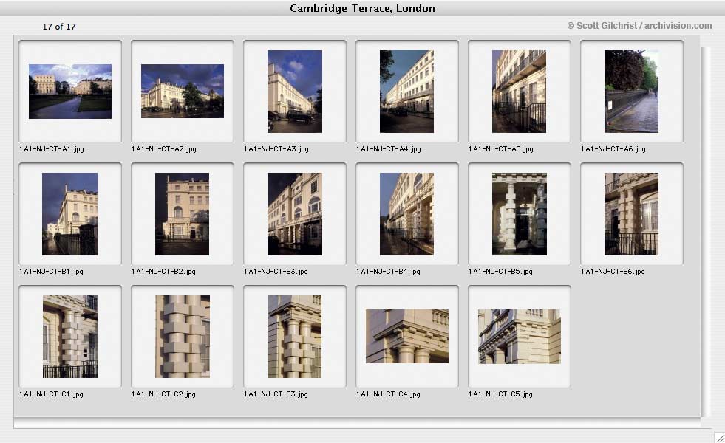Select the text 1A1-NJ-CT-B5.jpg
Screen dimensions: 725x443
[501, 272]
